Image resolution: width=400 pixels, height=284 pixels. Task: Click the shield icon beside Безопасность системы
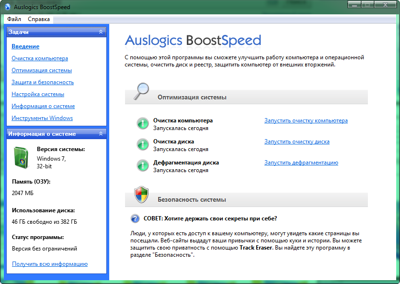click(x=141, y=195)
